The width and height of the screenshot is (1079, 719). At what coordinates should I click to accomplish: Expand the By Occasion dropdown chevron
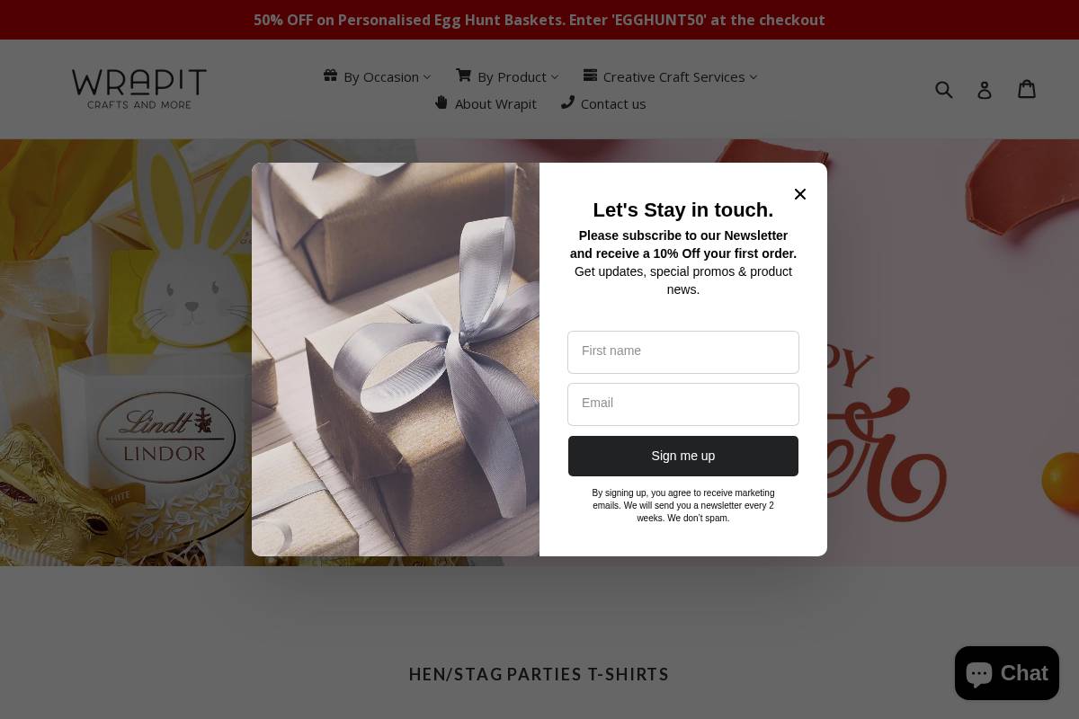(427, 77)
